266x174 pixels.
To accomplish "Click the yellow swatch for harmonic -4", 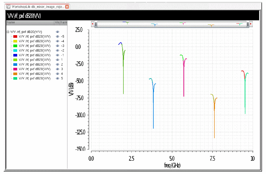I will [x=15, y=41].
